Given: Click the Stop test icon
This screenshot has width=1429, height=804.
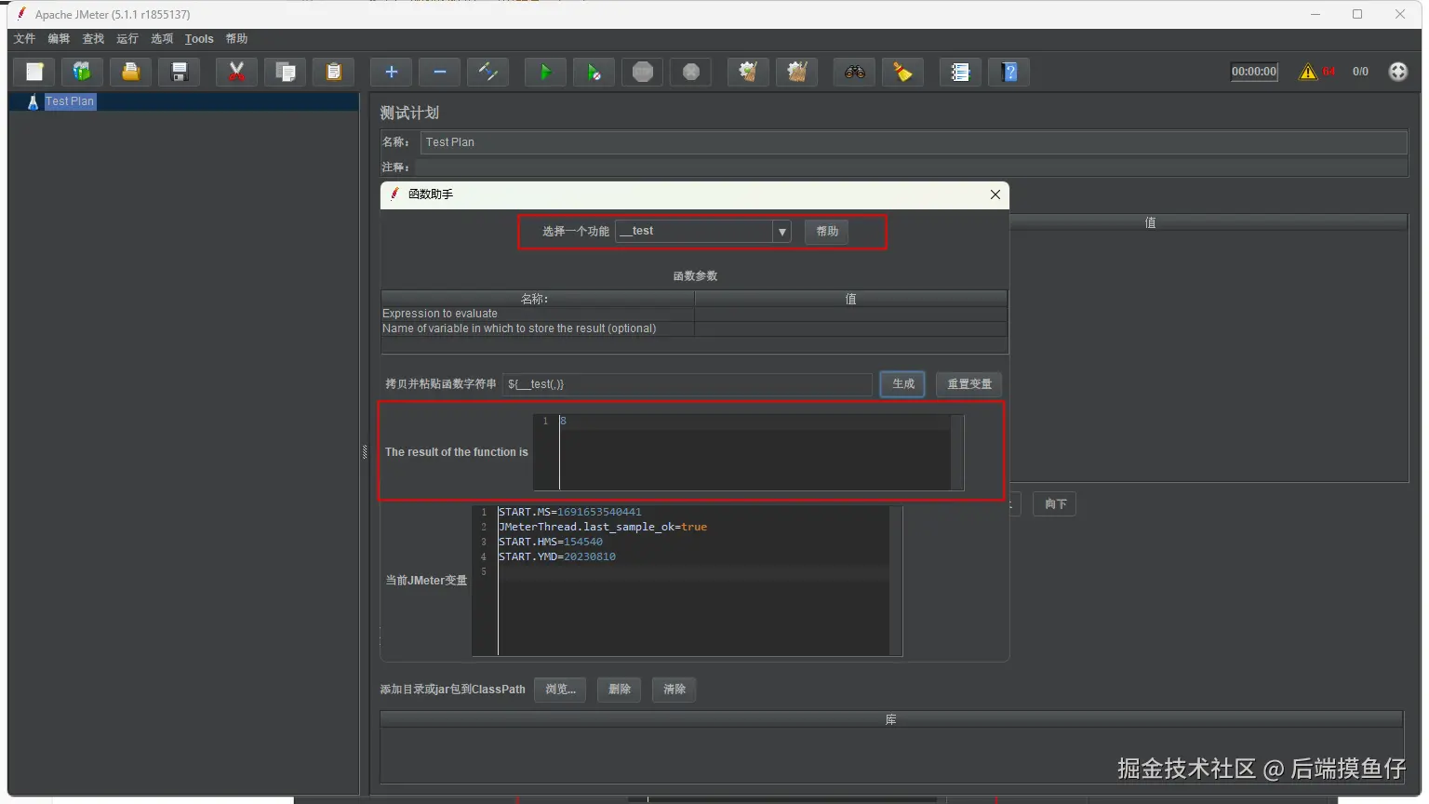Looking at the screenshot, I should pos(643,72).
